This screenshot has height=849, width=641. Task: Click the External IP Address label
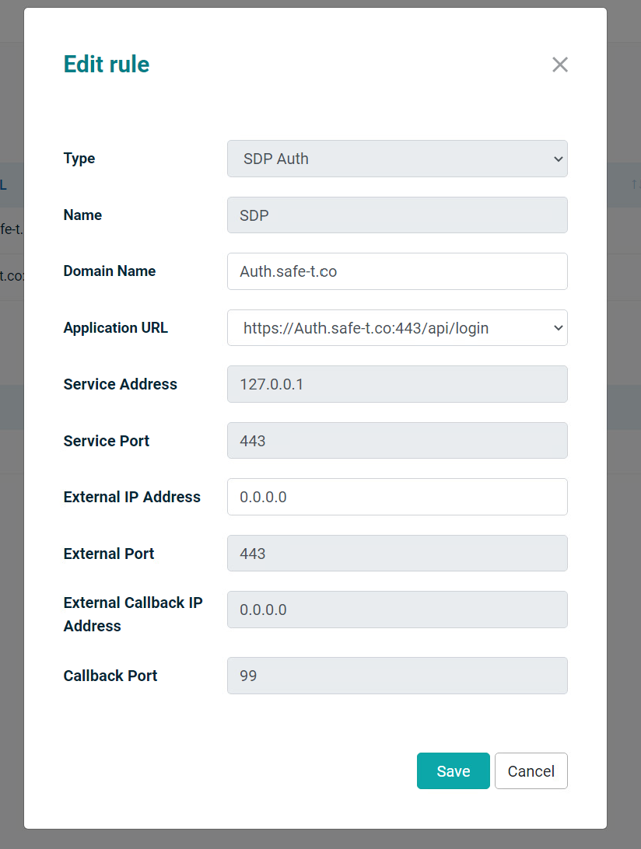pyautogui.click(x=132, y=497)
